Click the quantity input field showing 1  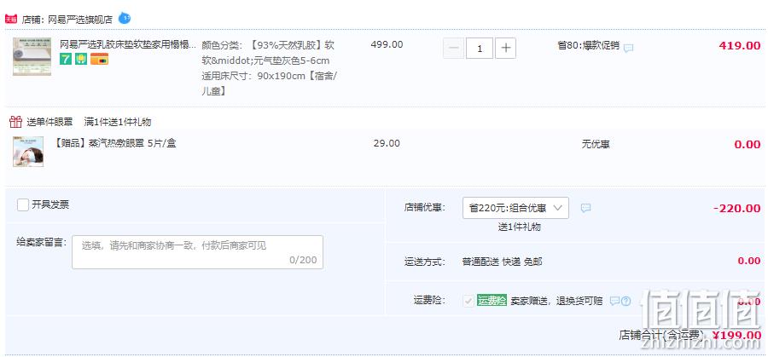[480, 49]
